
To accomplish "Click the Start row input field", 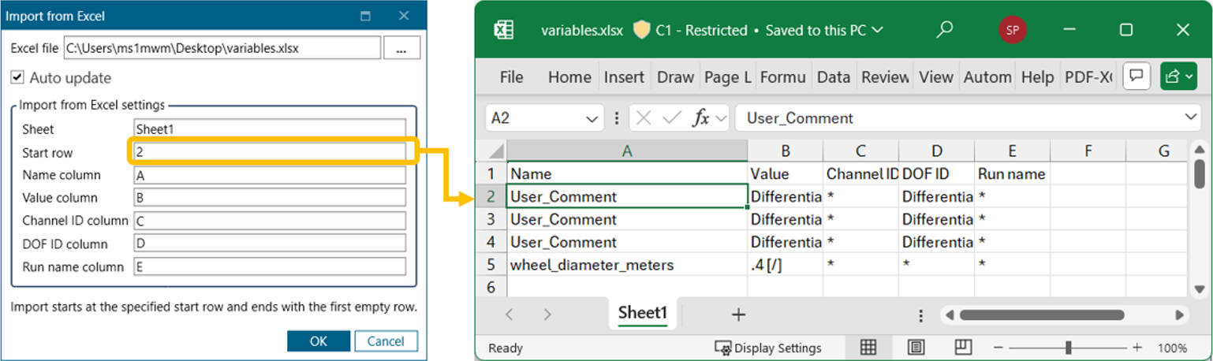I will 270,151.
